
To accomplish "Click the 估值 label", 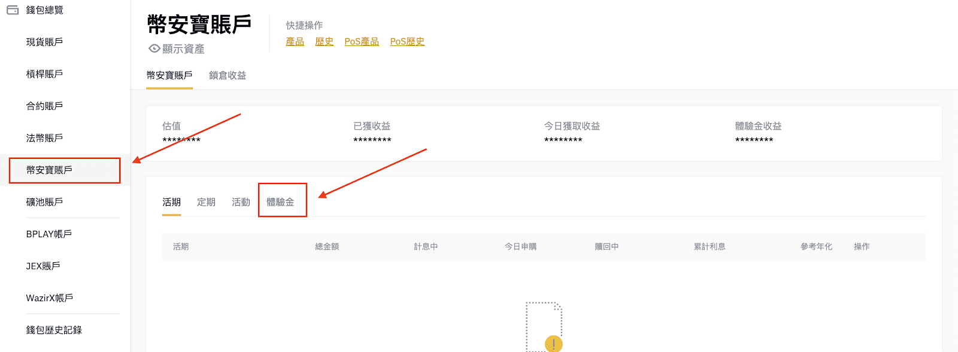I will (171, 126).
